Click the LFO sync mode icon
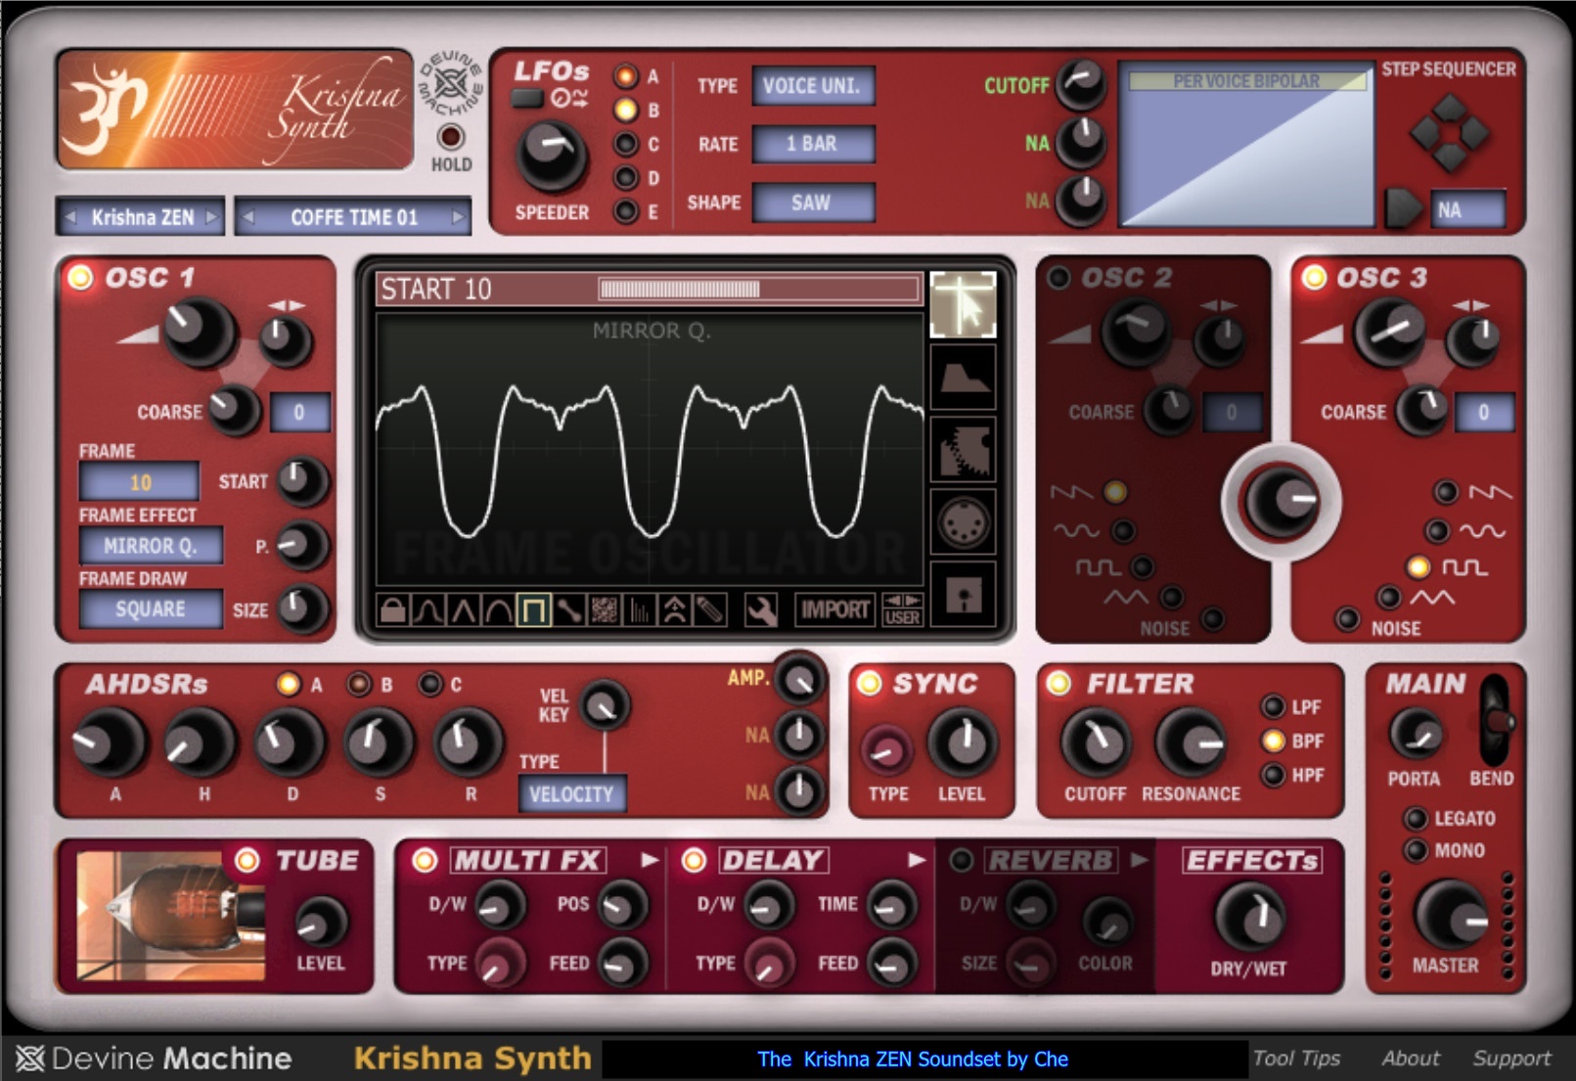 (x=568, y=98)
